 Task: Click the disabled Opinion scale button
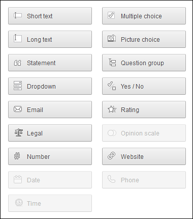tap(144, 133)
